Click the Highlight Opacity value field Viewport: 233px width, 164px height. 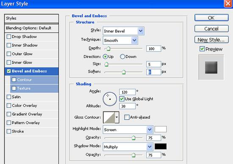tap(154, 138)
